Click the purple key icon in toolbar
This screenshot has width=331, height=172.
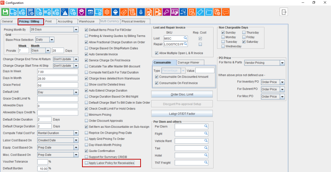click(x=166, y=12)
